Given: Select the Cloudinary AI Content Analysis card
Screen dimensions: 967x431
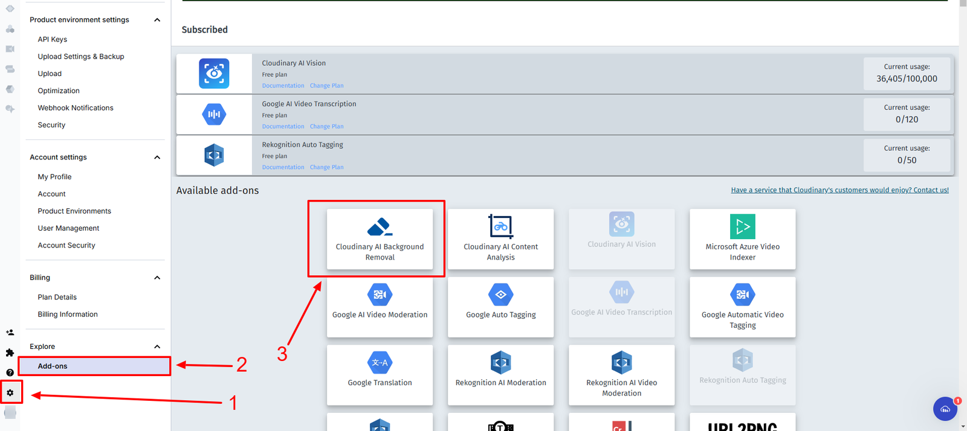Looking at the screenshot, I should 500,239.
